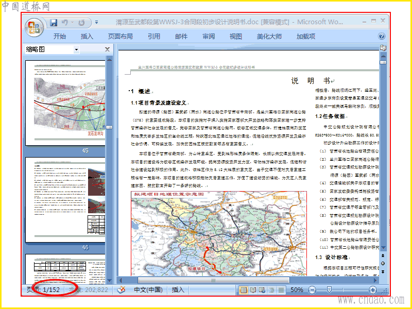Viewport: 412px width, 309px height.
Task: Toggle the Draft view button
Action: (281, 290)
